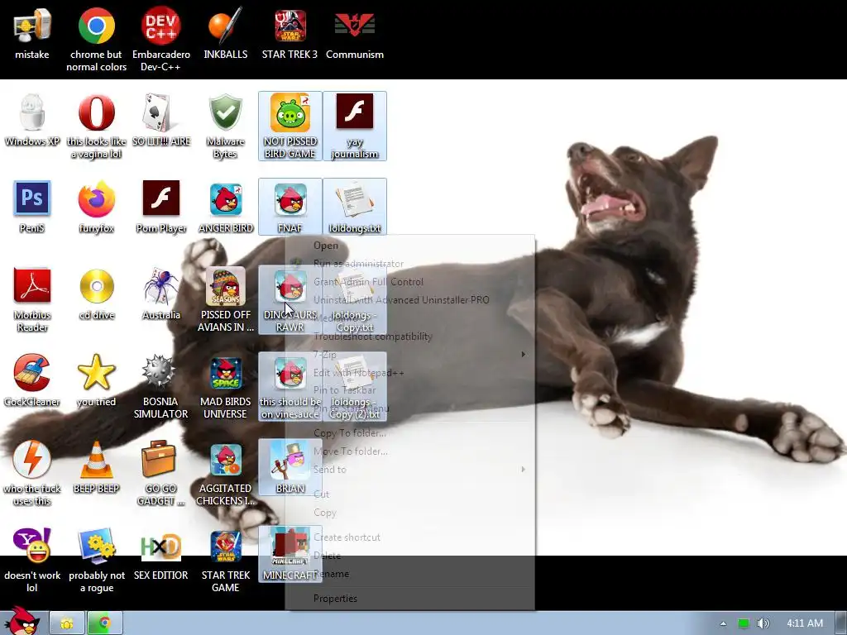Open Chrome from the taskbar
This screenshot has height=635, width=847.
click(105, 623)
